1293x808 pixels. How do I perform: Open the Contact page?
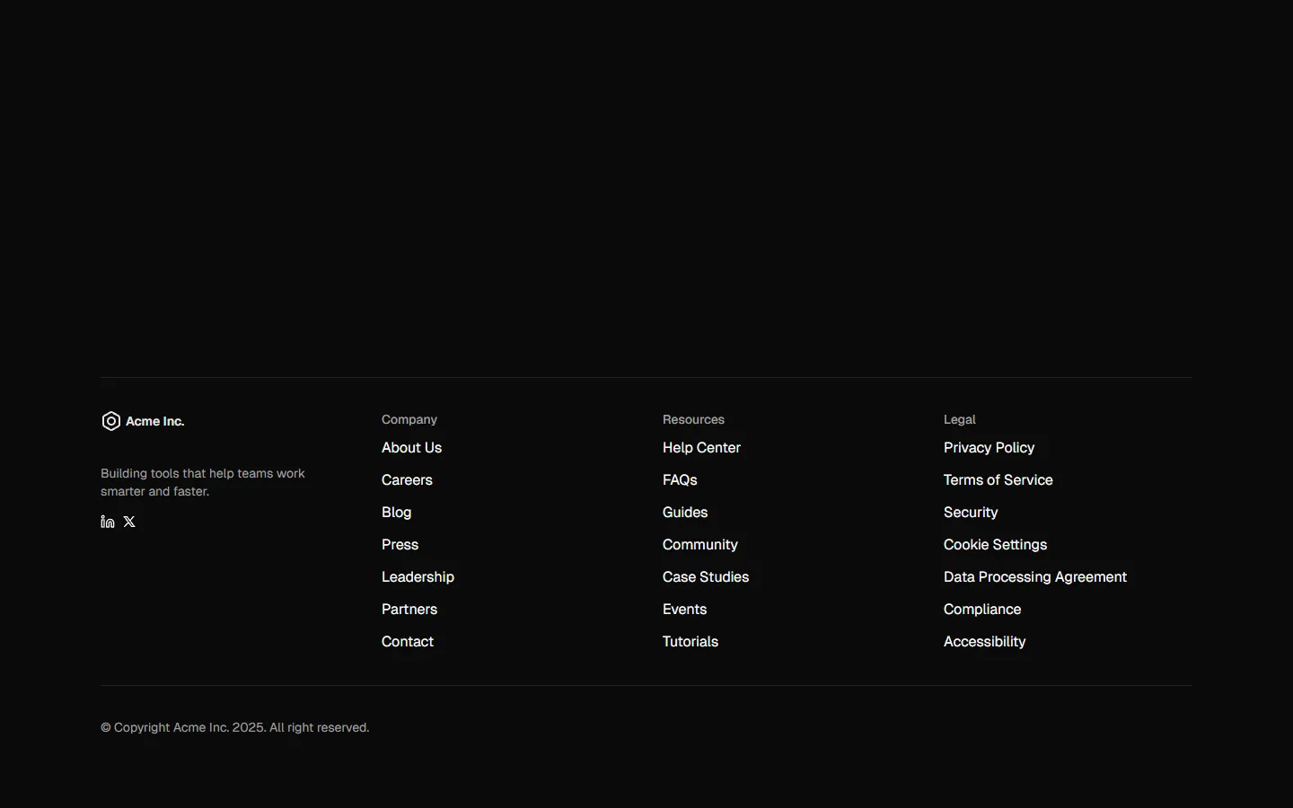(x=408, y=641)
